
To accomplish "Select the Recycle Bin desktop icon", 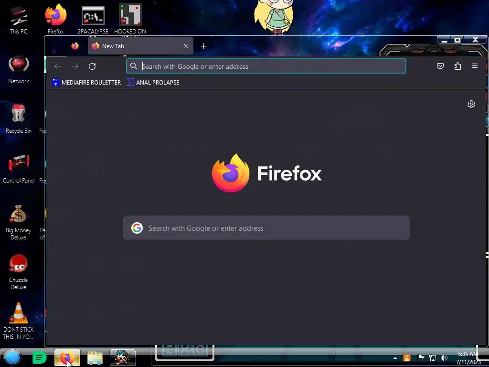I will click(19, 119).
